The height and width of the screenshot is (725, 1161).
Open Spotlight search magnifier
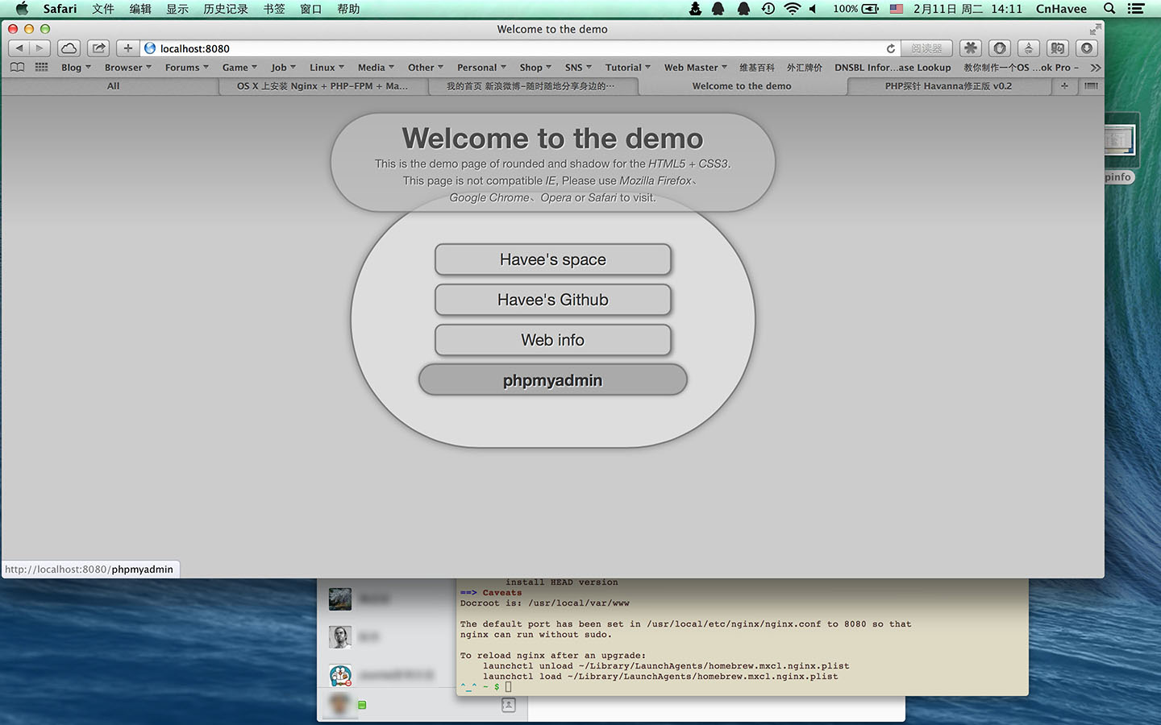pos(1109,9)
